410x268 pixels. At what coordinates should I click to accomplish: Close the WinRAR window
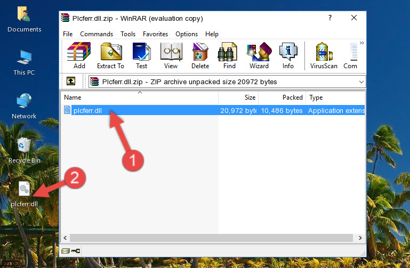(354, 18)
